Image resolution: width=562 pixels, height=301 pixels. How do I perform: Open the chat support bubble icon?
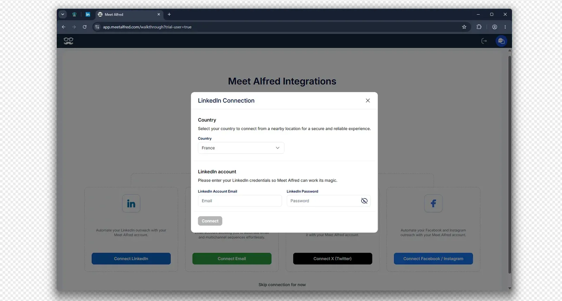501,41
